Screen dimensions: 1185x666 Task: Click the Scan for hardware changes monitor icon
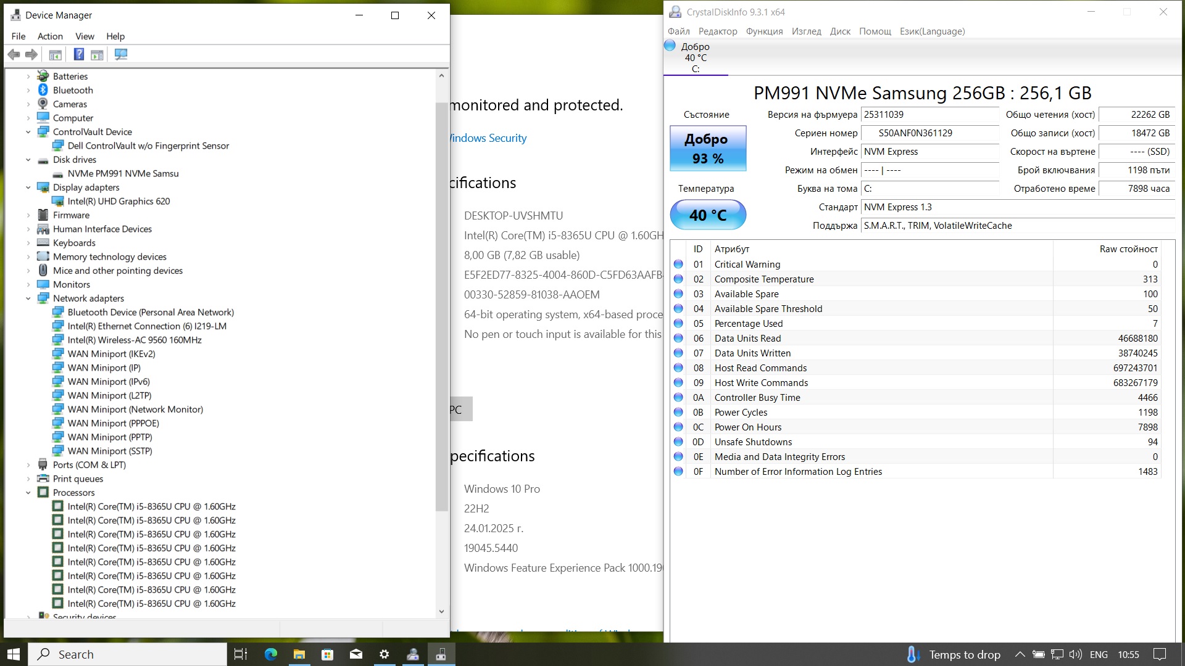click(121, 54)
